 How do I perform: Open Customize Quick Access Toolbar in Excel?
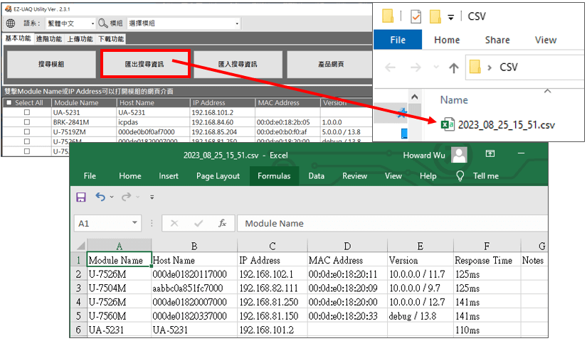pyautogui.click(x=152, y=197)
